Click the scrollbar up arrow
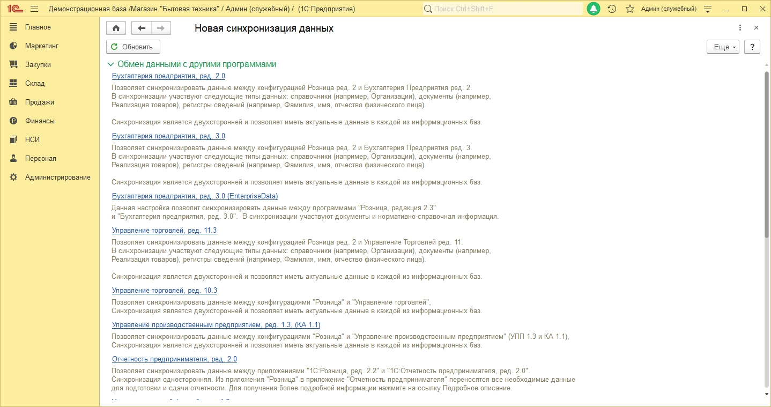 point(767,64)
